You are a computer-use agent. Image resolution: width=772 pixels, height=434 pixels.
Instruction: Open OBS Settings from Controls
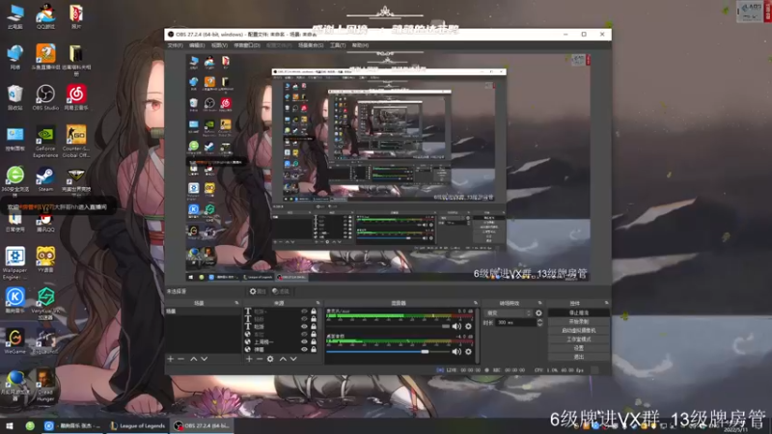click(x=579, y=348)
